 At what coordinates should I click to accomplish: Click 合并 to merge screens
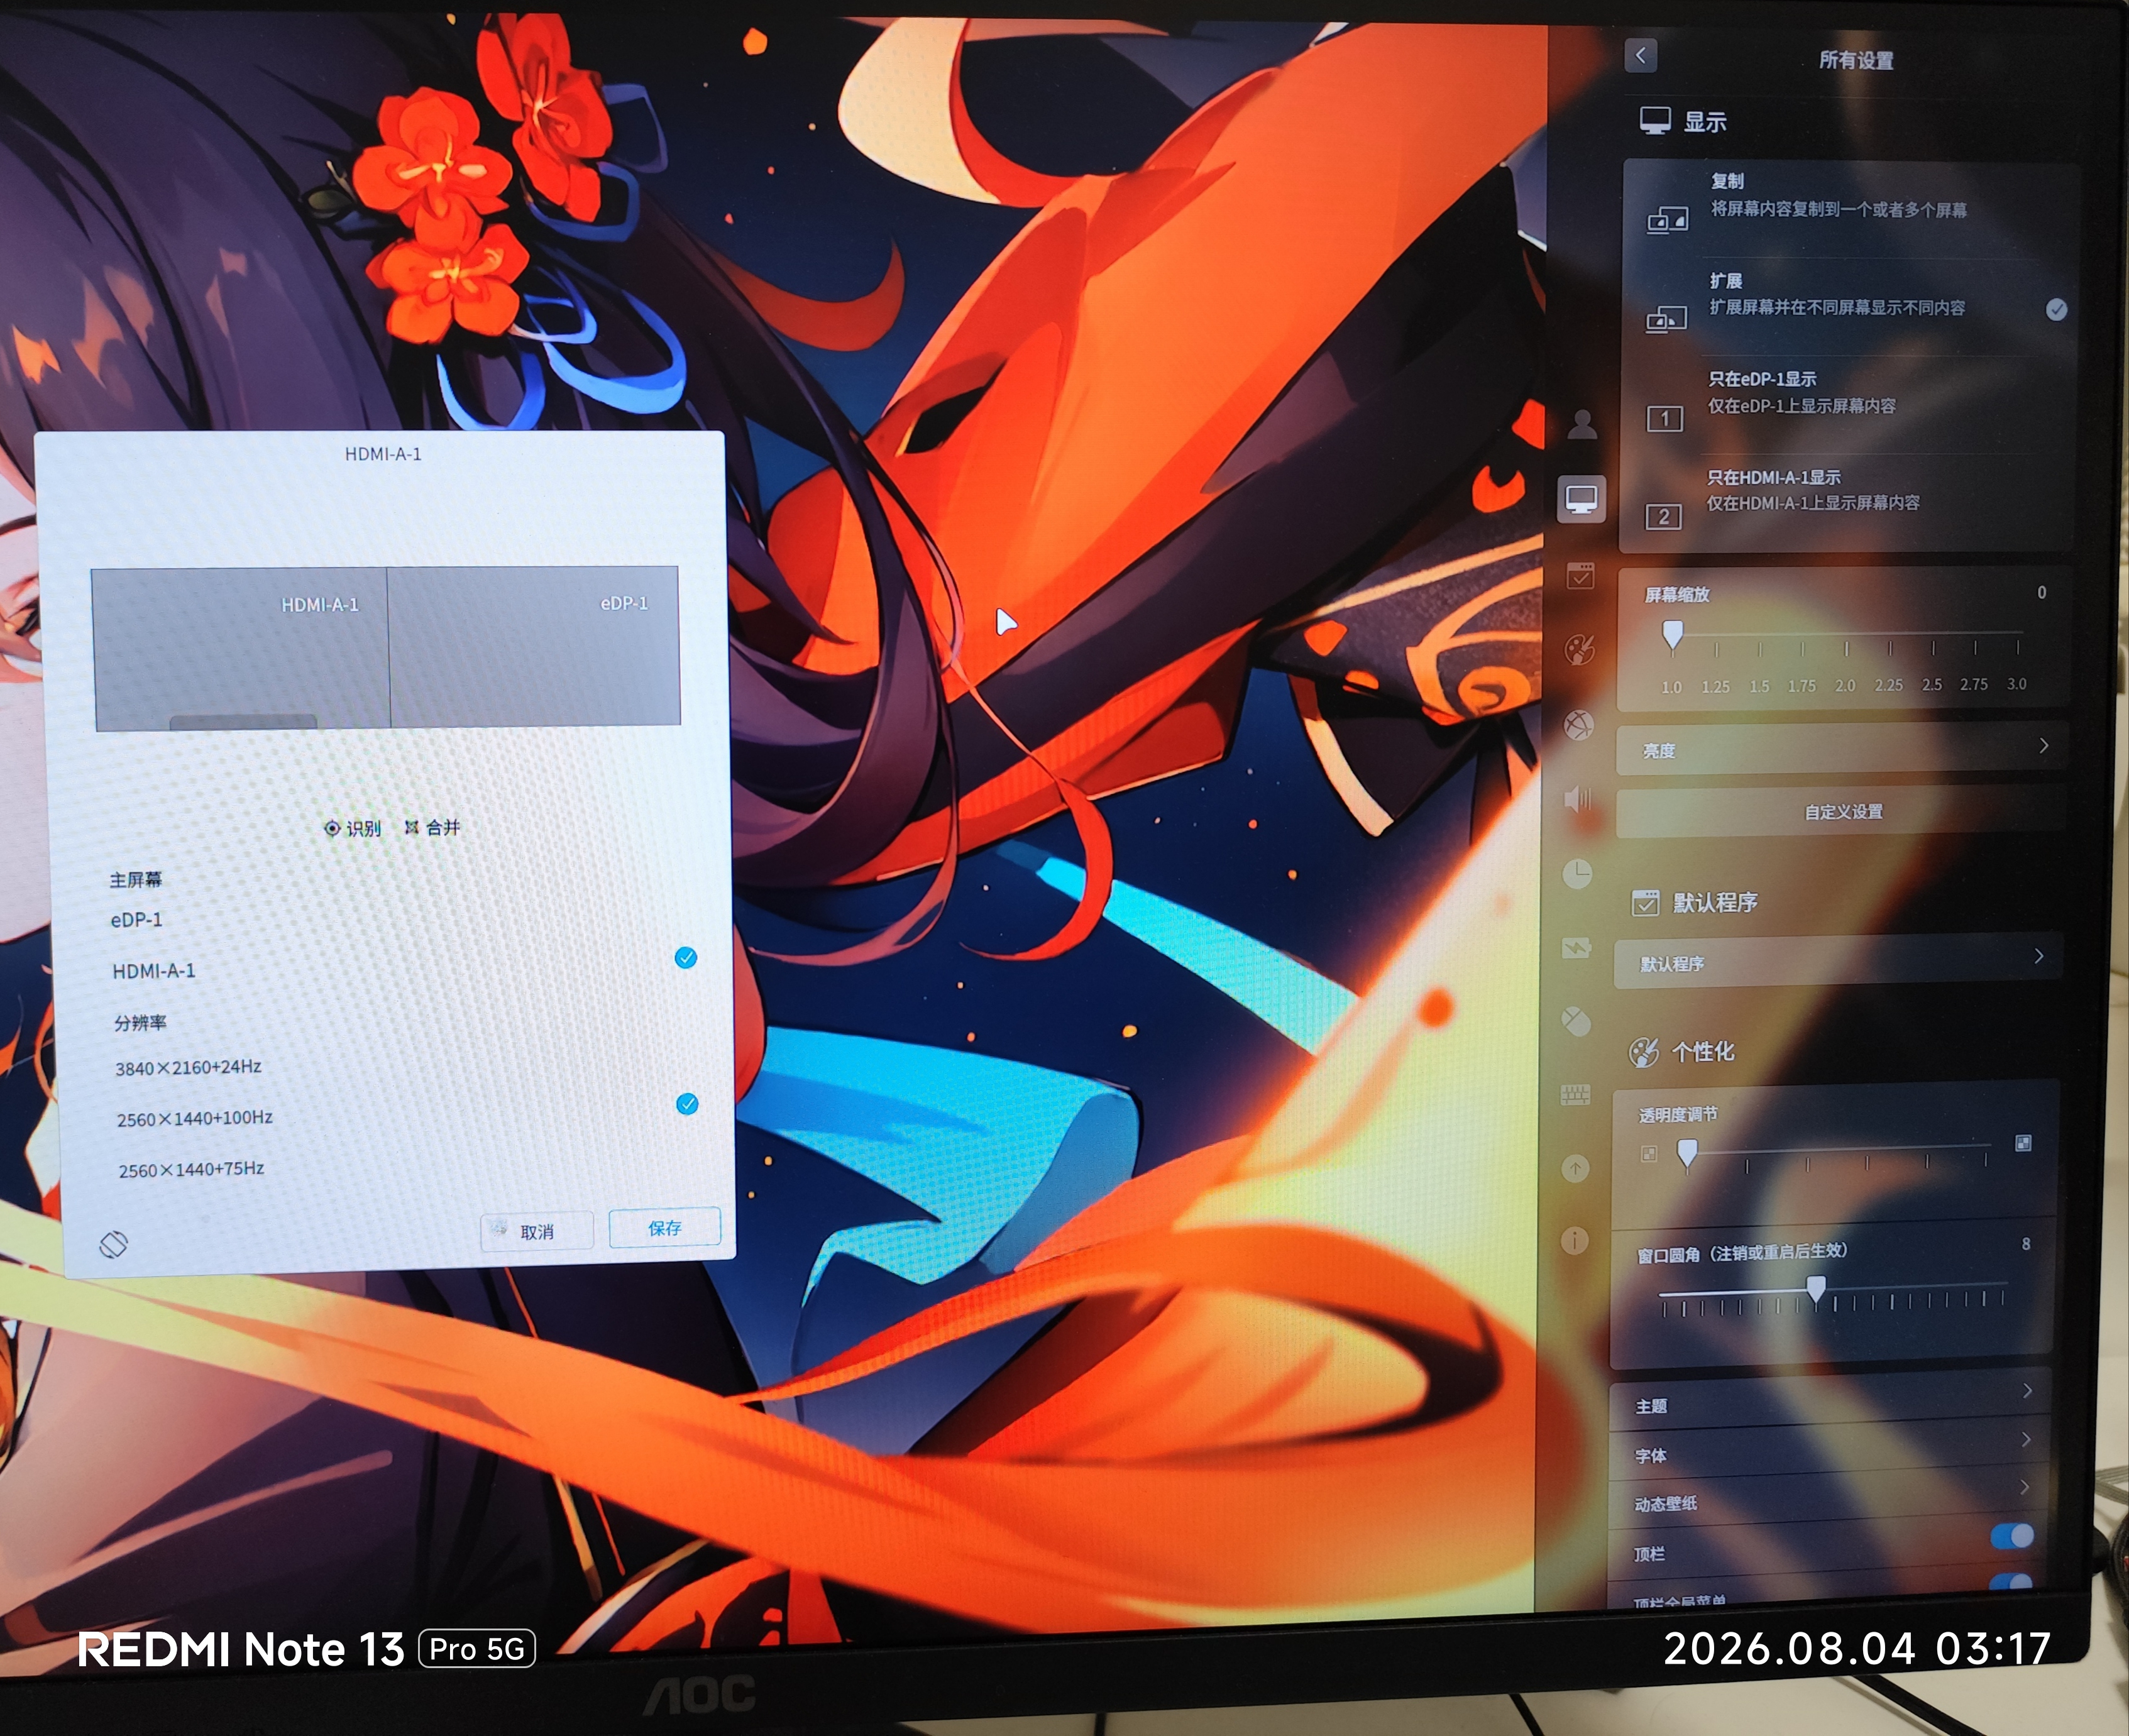click(432, 827)
